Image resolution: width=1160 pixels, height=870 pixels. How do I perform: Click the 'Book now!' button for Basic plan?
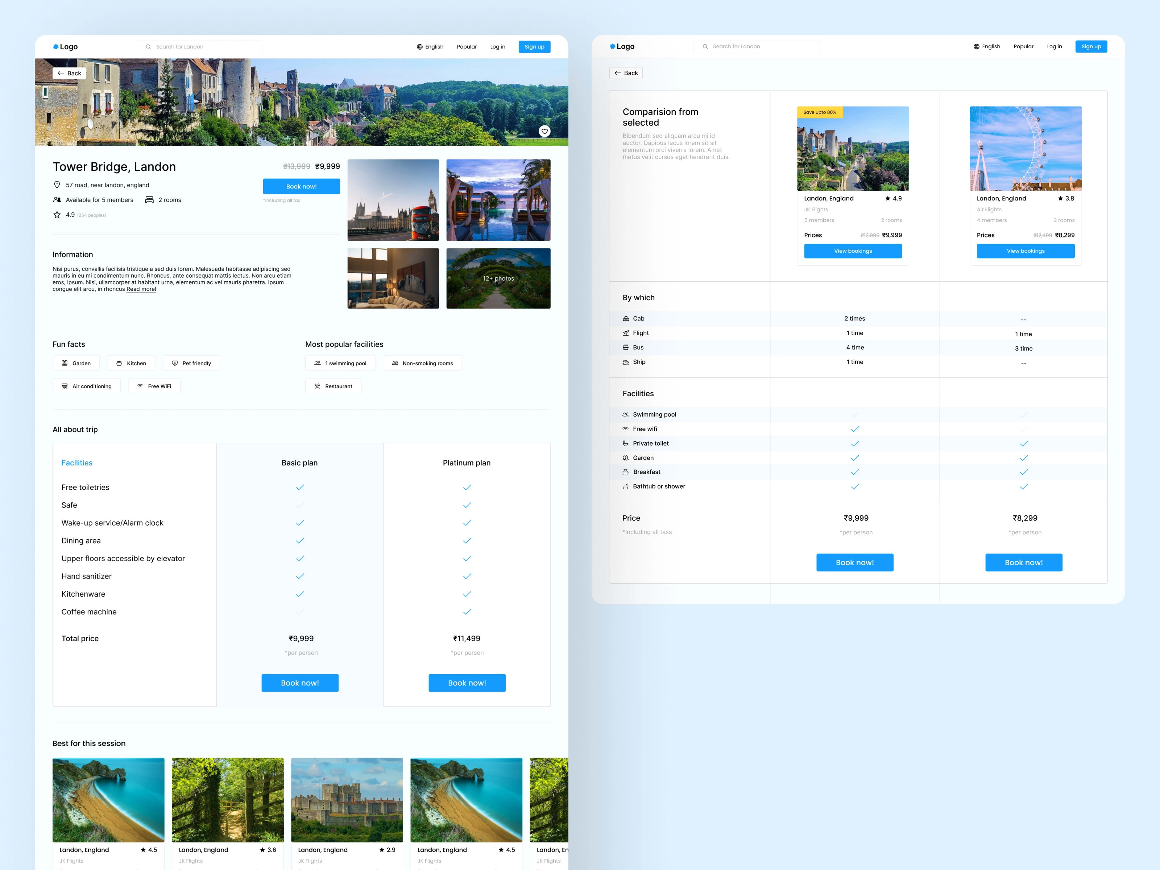click(301, 682)
